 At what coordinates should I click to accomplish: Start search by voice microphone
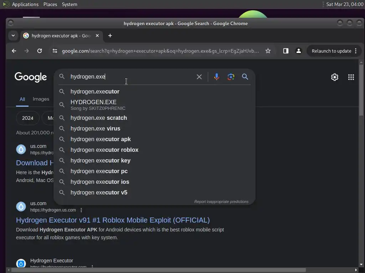(x=216, y=77)
